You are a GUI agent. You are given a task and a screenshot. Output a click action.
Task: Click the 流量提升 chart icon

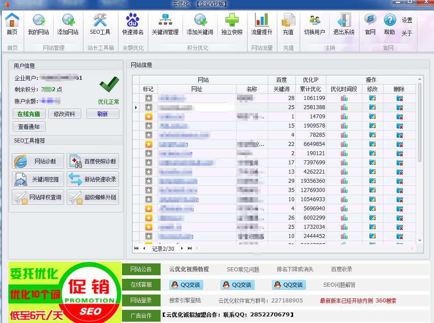pos(262,24)
